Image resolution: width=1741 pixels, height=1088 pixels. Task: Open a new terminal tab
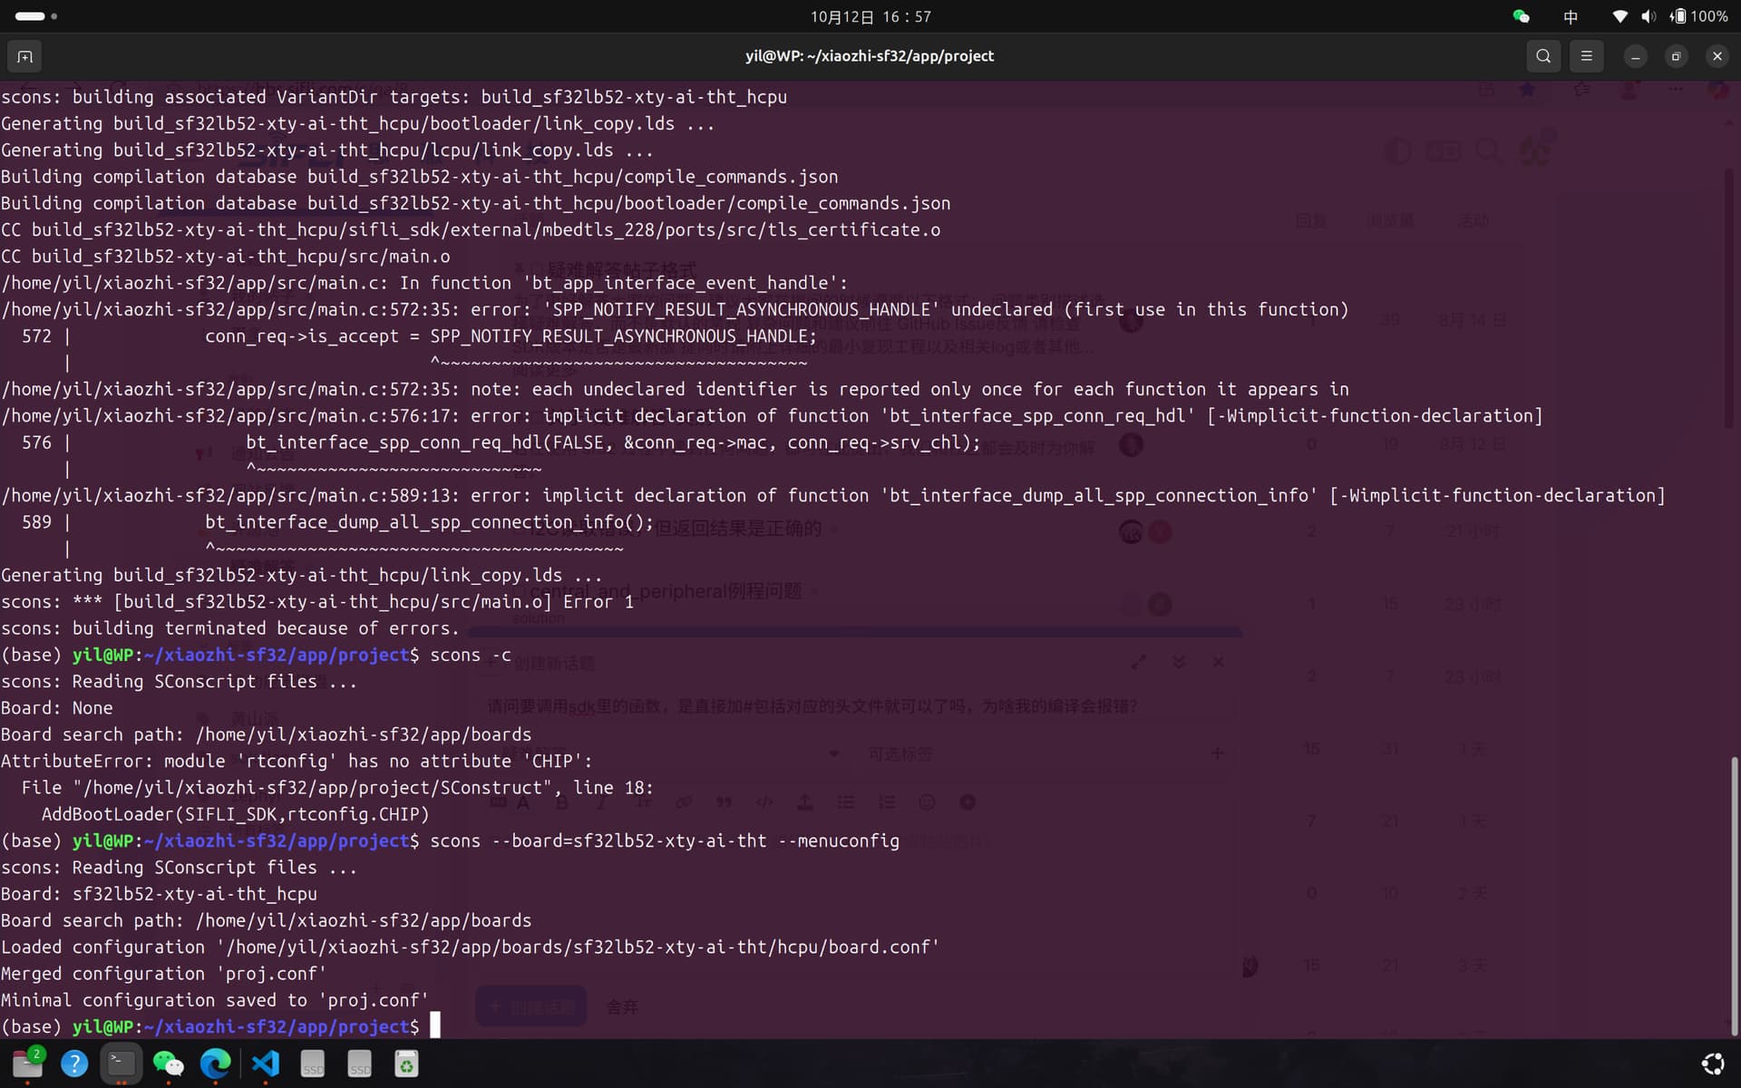click(x=24, y=56)
